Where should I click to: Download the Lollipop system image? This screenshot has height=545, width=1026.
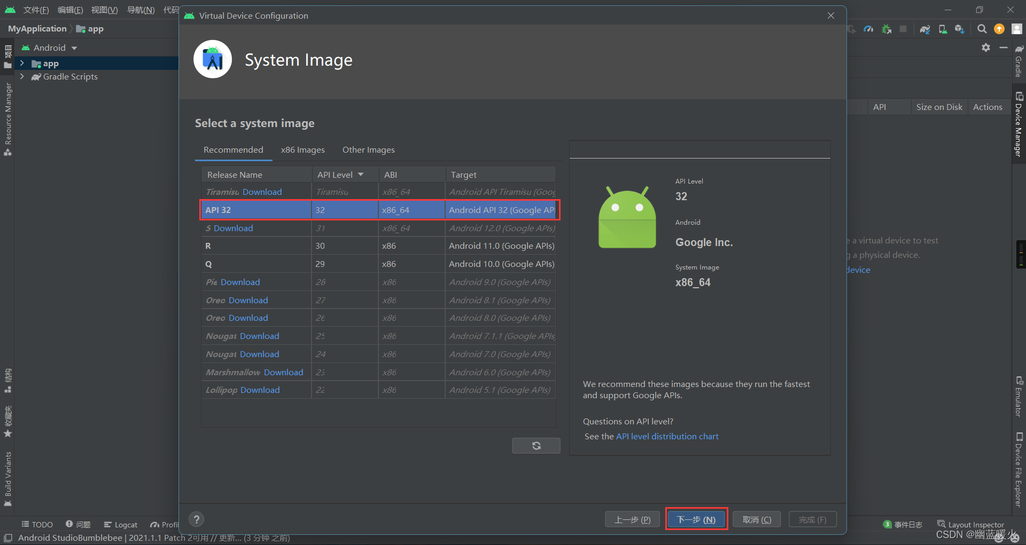[260, 390]
